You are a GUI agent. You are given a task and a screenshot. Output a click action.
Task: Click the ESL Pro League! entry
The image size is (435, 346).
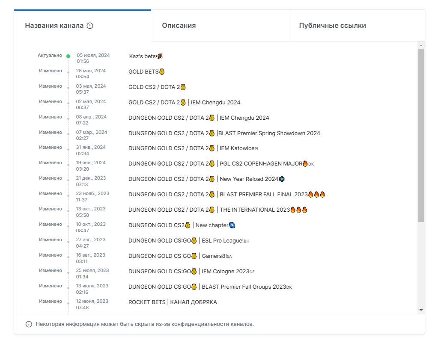(189, 240)
